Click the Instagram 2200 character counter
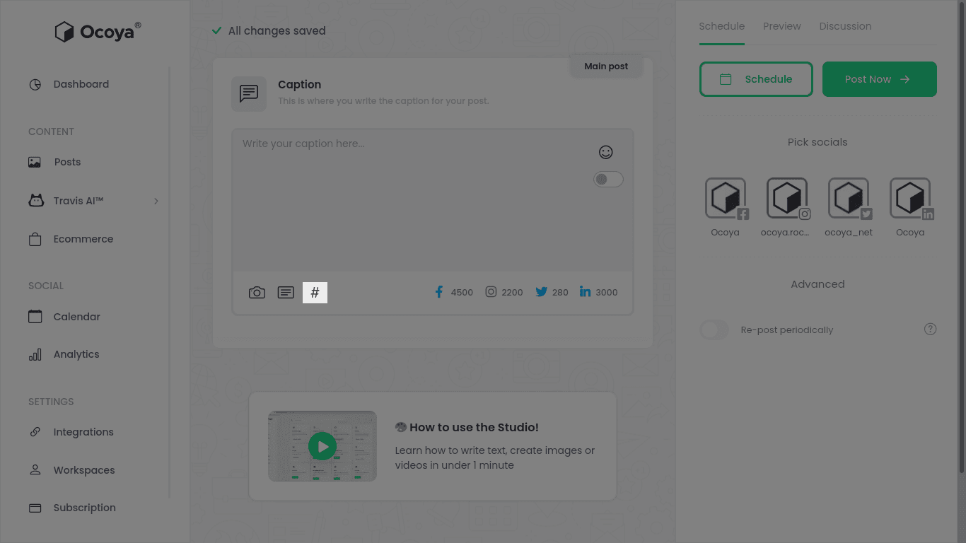The image size is (966, 543). coord(504,292)
